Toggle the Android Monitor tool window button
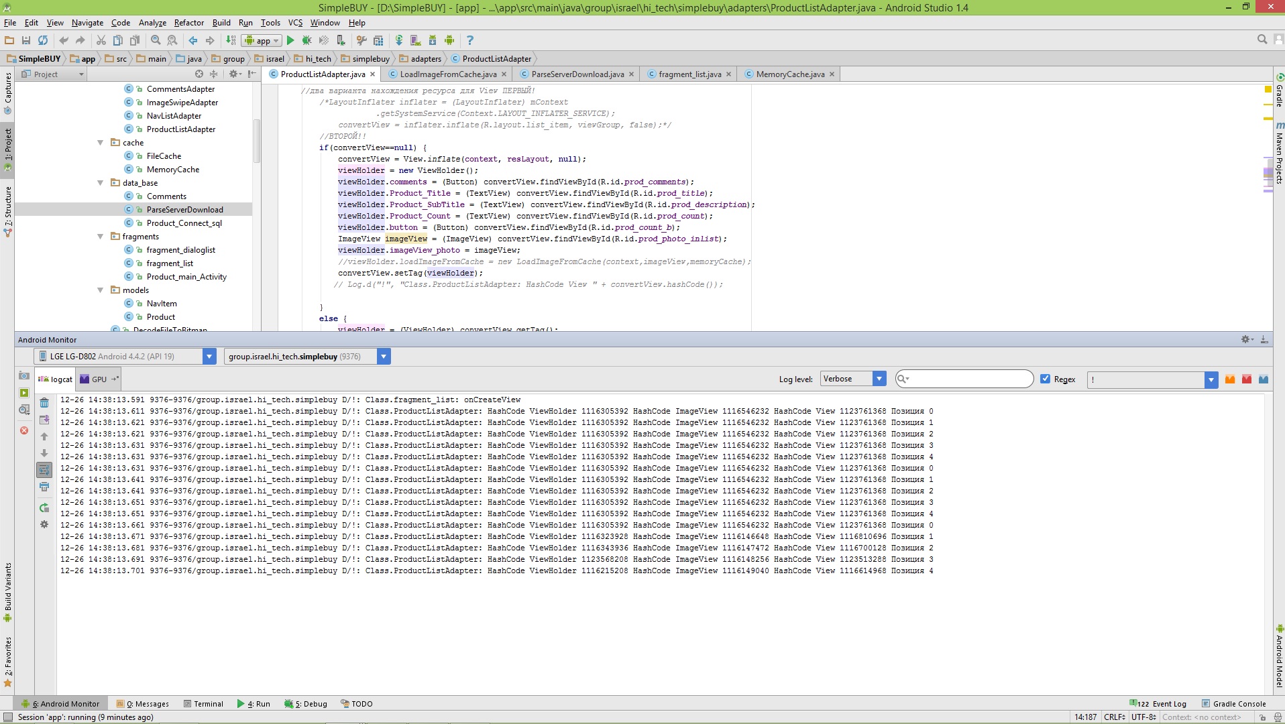 [x=60, y=704]
